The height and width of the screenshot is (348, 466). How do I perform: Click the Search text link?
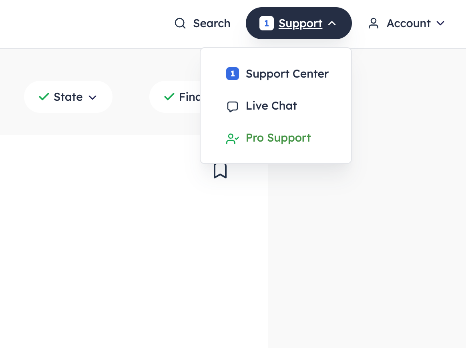coord(211,24)
